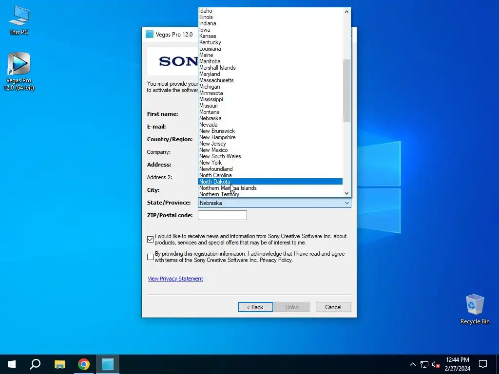Viewport: 499px width, 374px height.
Task: Select Illinois from the state list
Action: click(270, 17)
